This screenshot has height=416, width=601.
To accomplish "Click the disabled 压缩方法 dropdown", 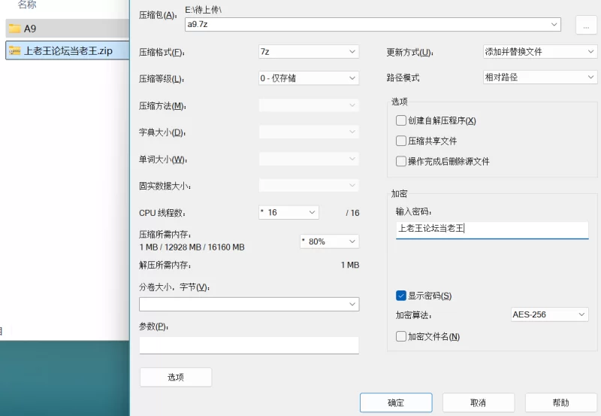I will [309, 105].
